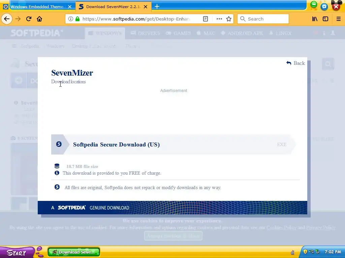This screenshot has height=258, width=345.
Task: Bookmark this page with the star
Action: point(229,19)
